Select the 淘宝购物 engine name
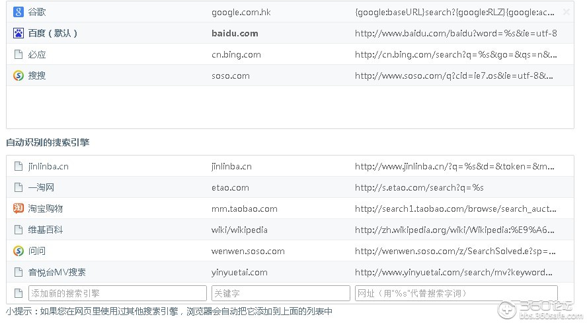The width and height of the screenshot is (587, 323). [x=46, y=208]
